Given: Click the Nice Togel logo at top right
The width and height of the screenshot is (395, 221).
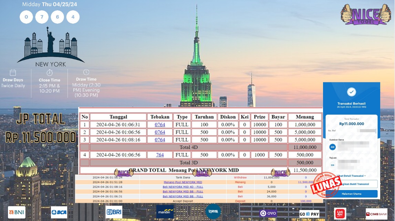Looking at the screenshot, I should (x=364, y=14).
